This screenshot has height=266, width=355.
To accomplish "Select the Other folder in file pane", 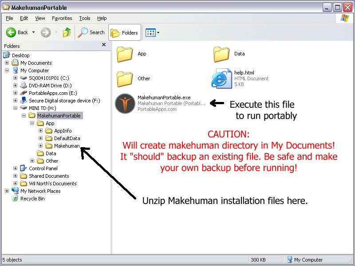I will (x=125, y=79).
